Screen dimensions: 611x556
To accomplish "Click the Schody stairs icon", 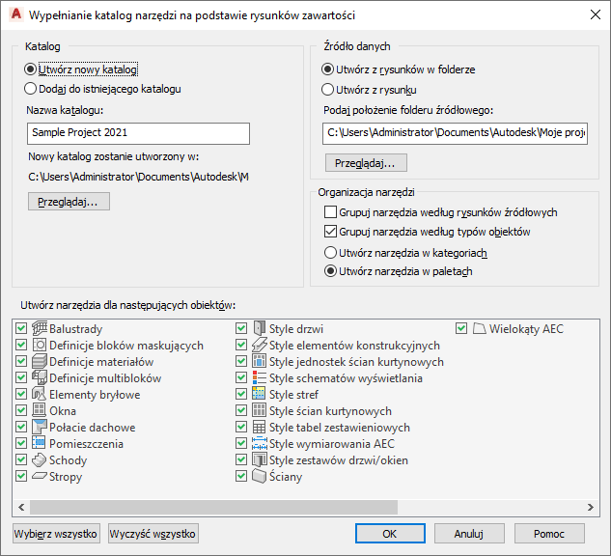I will tap(41, 459).
